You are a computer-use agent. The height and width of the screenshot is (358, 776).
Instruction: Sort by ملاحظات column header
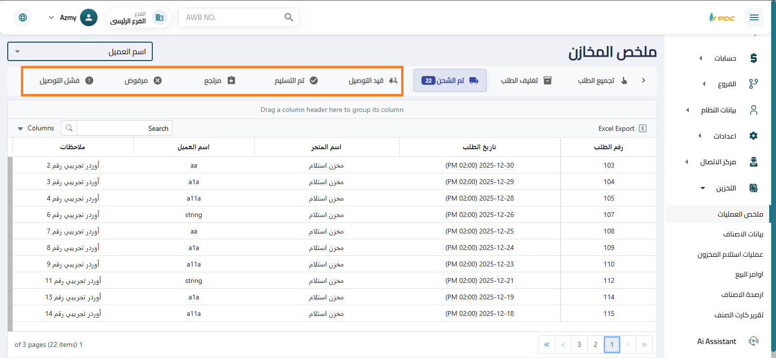pos(73,147)
